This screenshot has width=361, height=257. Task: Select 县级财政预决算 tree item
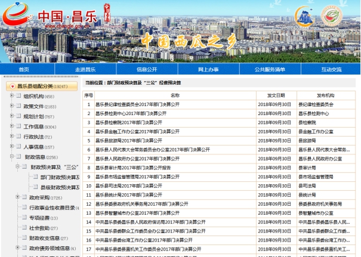[x=60, y=187]
